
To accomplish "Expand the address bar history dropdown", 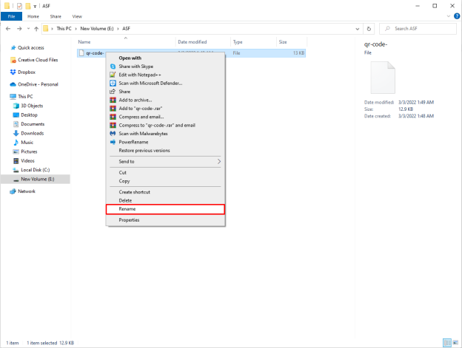I will (x=358, y=29).
